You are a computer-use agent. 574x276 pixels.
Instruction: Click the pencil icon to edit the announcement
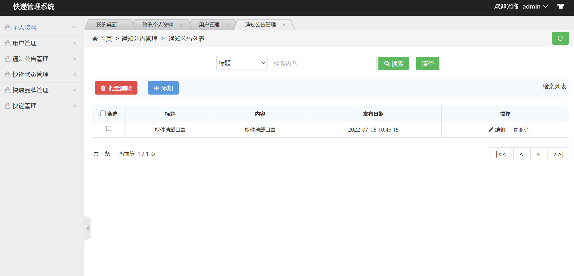pos(491,130)
